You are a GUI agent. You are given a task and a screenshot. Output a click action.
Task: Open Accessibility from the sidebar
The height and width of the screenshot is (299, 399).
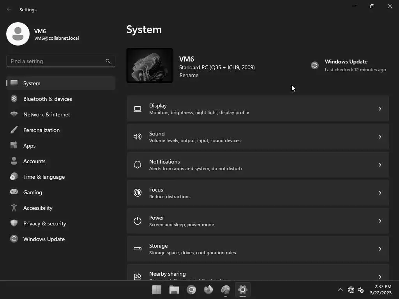coord(60,208)
